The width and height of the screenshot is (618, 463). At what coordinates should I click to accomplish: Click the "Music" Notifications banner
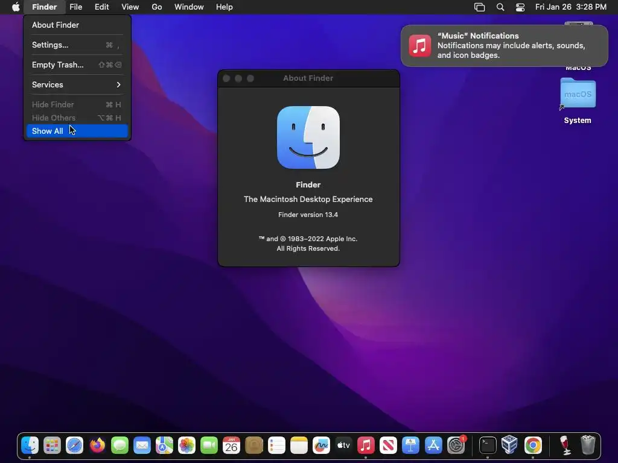tap(505, 46)
